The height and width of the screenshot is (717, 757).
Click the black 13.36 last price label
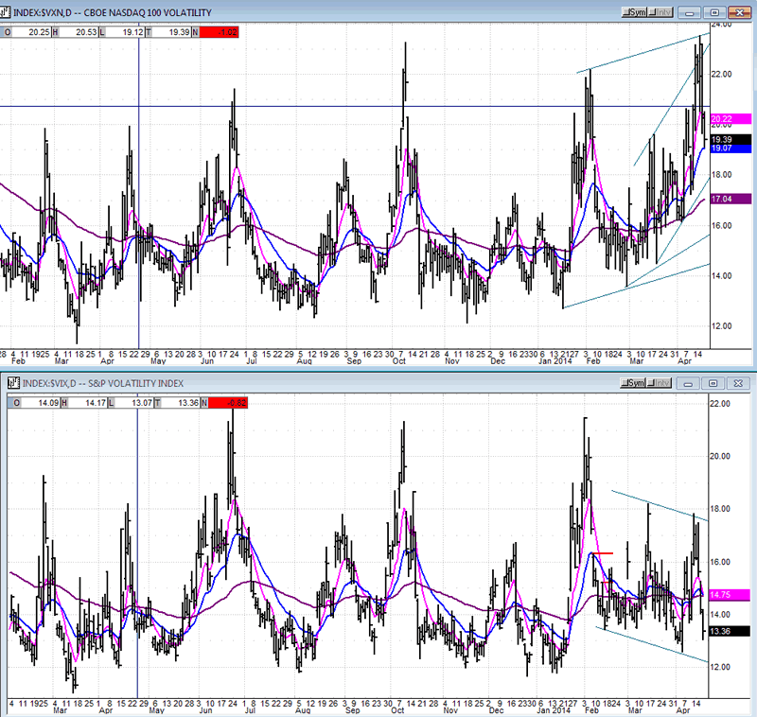point(723,631)
